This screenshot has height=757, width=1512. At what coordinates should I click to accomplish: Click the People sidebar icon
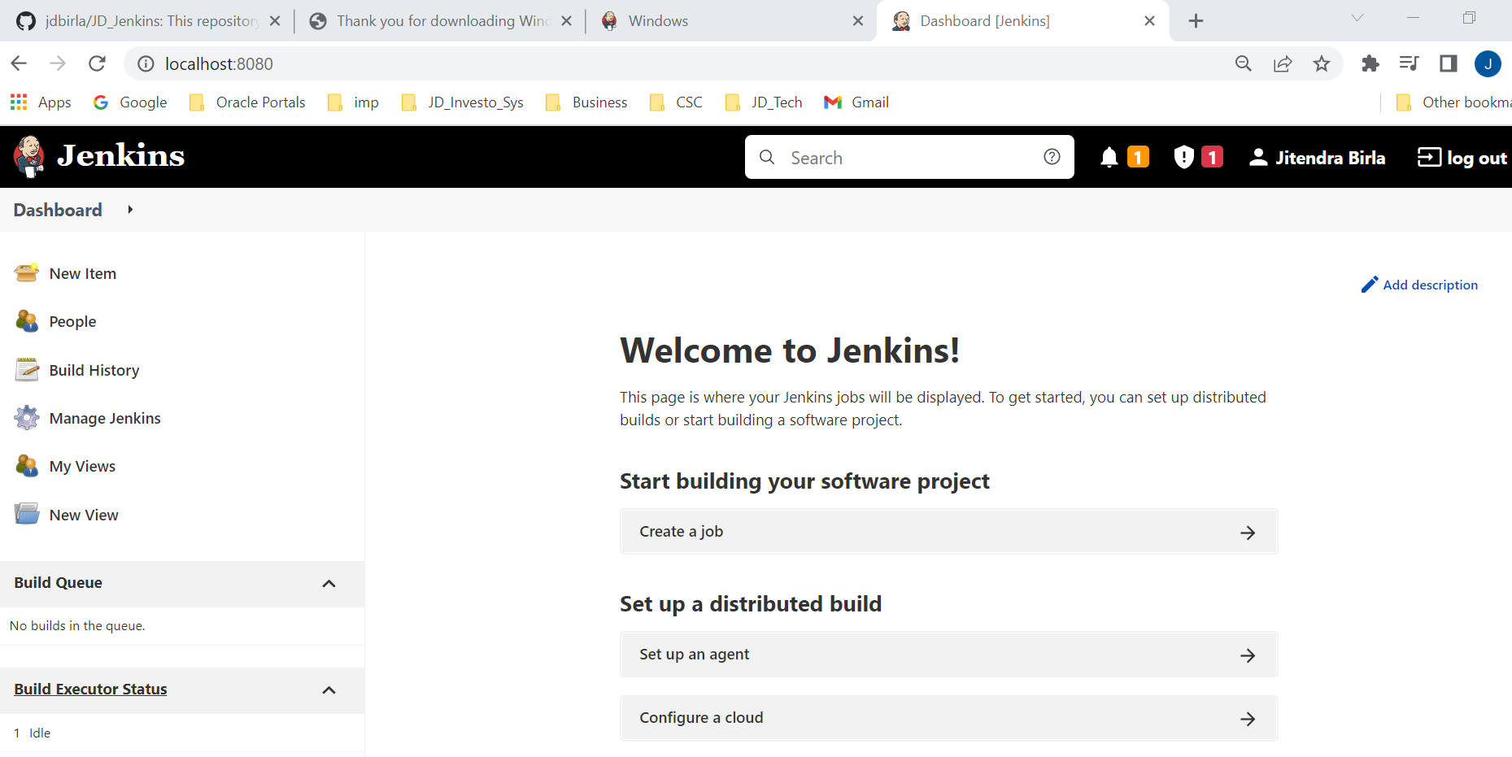[x=27, y=321]
